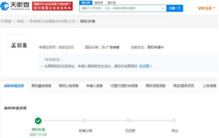The image size is (219, 138).
Task: Switch to 商标公告信息 tab
Action: tap(69, 86)
